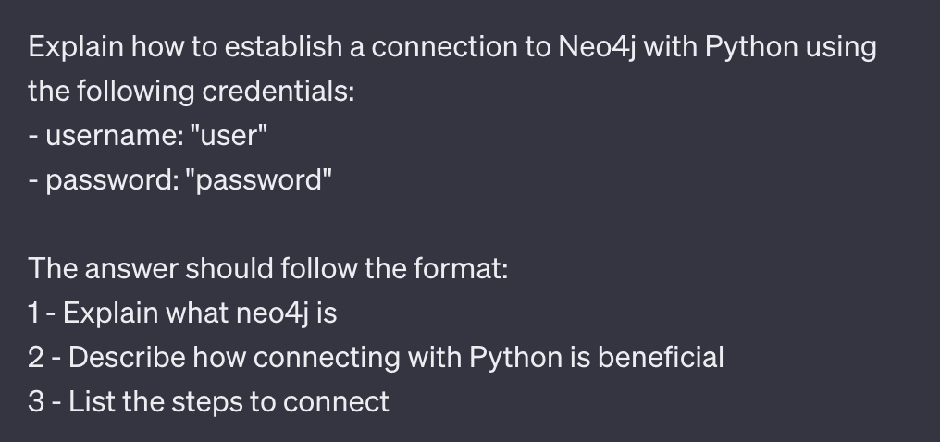Click the word "beneficial" in step two
Viewport: 940px width, 442px height.
(x=661, y=357)
